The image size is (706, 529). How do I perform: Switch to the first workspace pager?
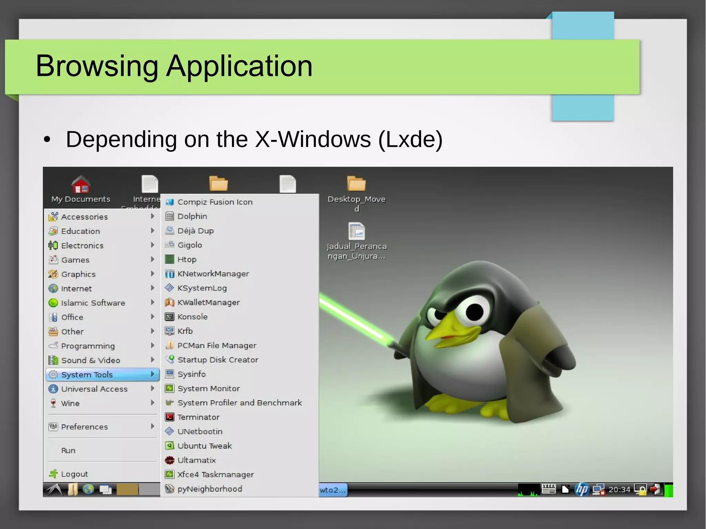point(128,490)
